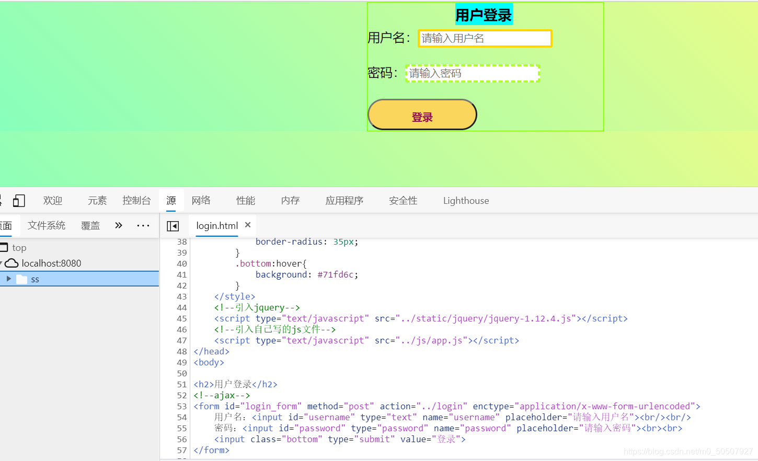This screenshot has height=461, width=758.
Task: Switch to the 内存 tab
Action: (290, 201)
